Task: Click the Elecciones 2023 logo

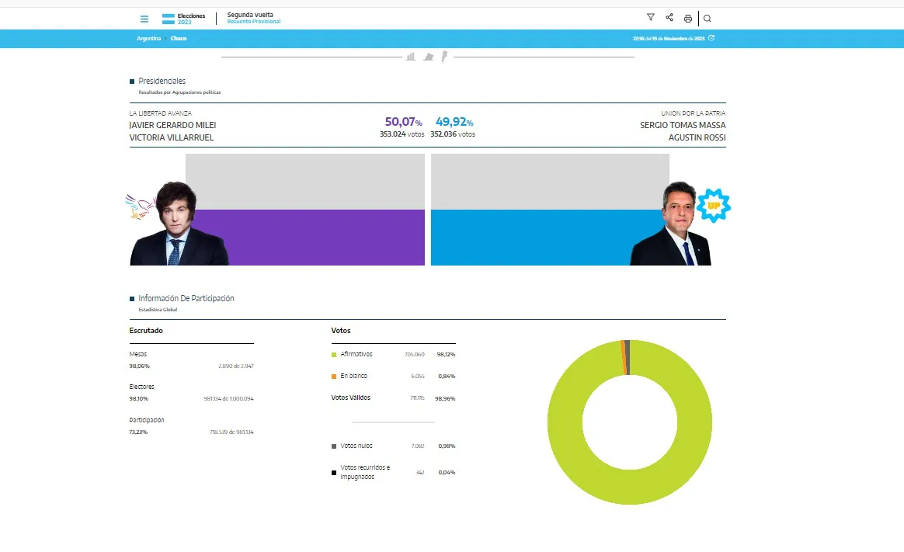Action: [x=183, y=17]
